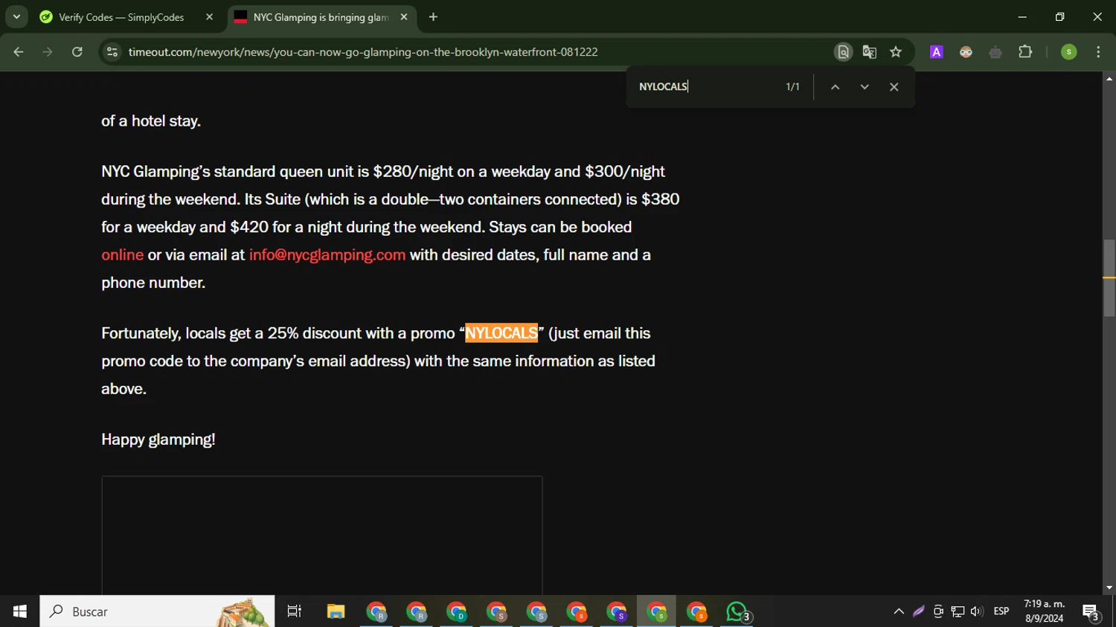Expand the tab search dropdown
This screenshot has width=1116, height=627.
pyautogui.click(x=16, y=17)
